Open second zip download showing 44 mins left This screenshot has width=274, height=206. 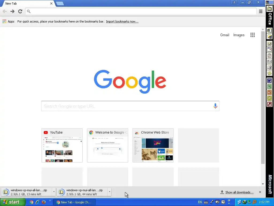pos(82,192)
